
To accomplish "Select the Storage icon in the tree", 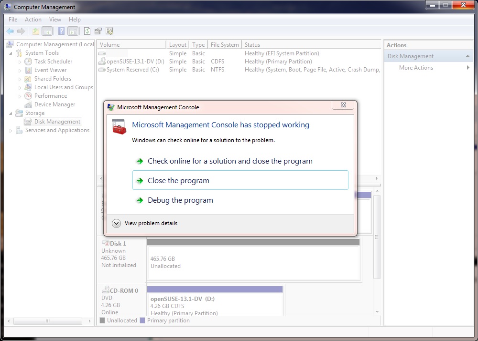I will tap(19, 113).
